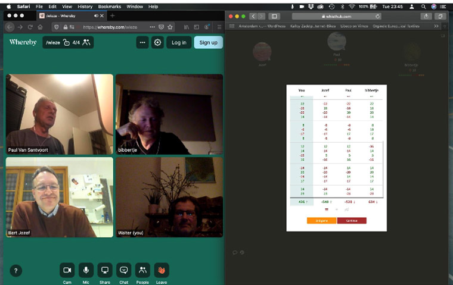
Task: Go to Firefox home page icon
Action: click(x=40, y=27)
